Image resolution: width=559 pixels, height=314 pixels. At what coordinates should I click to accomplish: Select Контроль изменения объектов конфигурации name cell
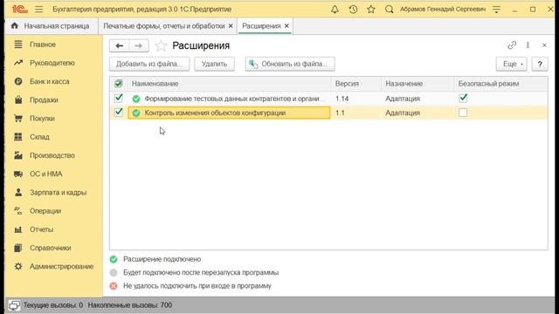(229, 113)
